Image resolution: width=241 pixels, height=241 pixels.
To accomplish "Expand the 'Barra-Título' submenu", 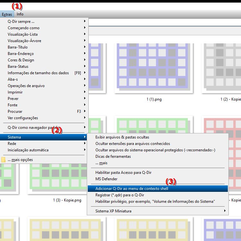I will (44, 47).
